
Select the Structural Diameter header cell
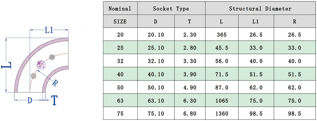260,9
